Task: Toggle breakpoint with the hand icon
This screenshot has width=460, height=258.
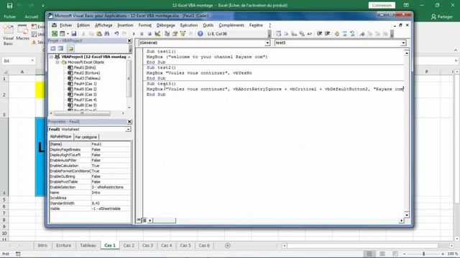Action: 337,34
